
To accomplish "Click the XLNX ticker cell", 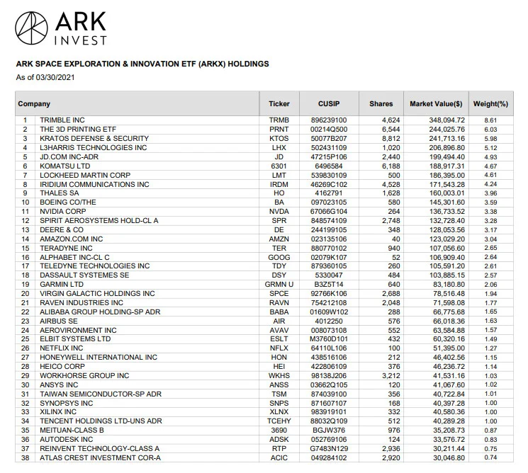I will click(x=279, y=412).
